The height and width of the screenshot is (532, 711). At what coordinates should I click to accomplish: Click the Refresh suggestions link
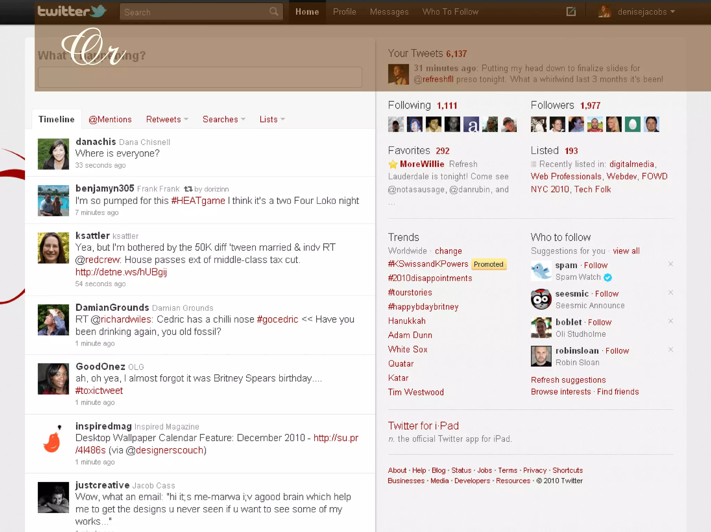click(568, 380)
